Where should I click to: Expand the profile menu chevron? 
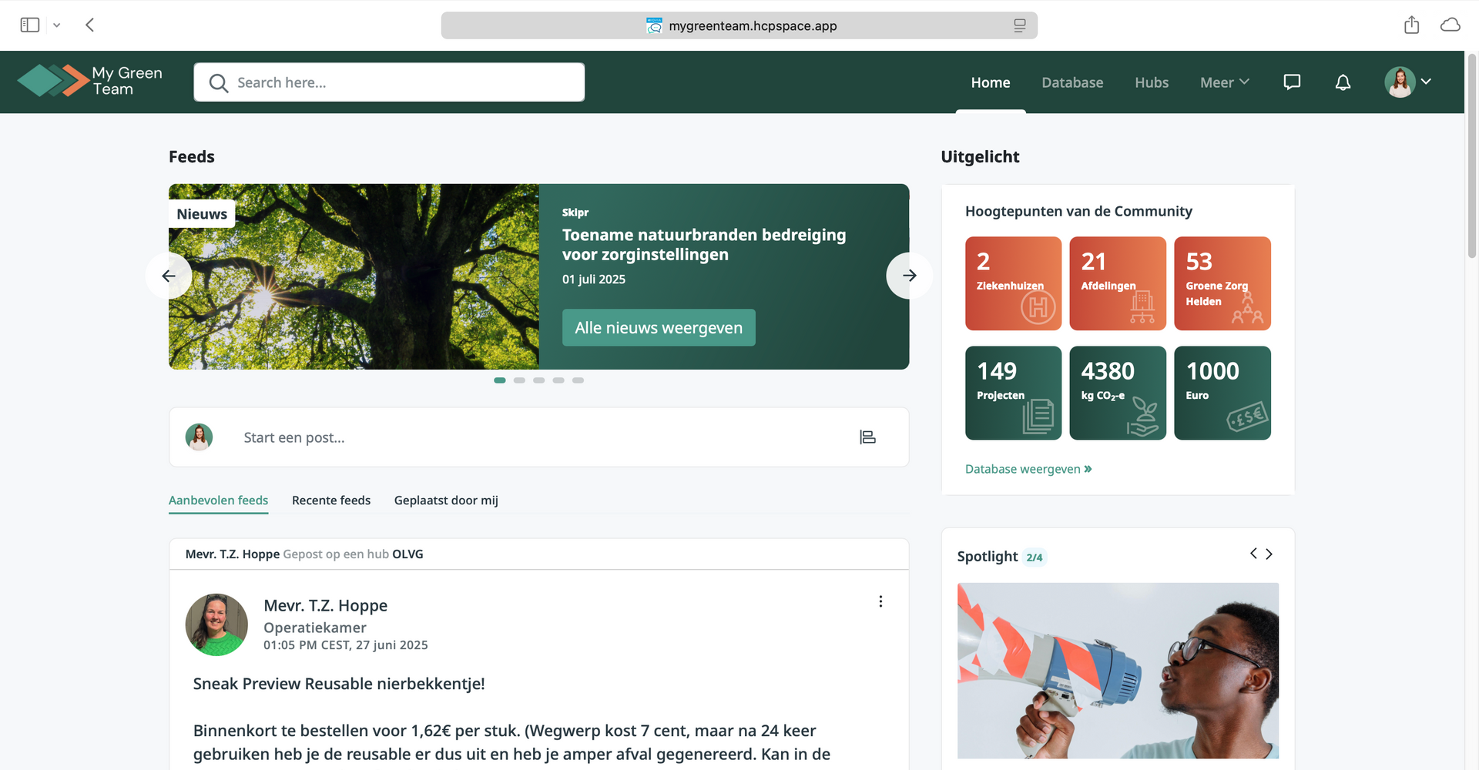coord(1427,82)
